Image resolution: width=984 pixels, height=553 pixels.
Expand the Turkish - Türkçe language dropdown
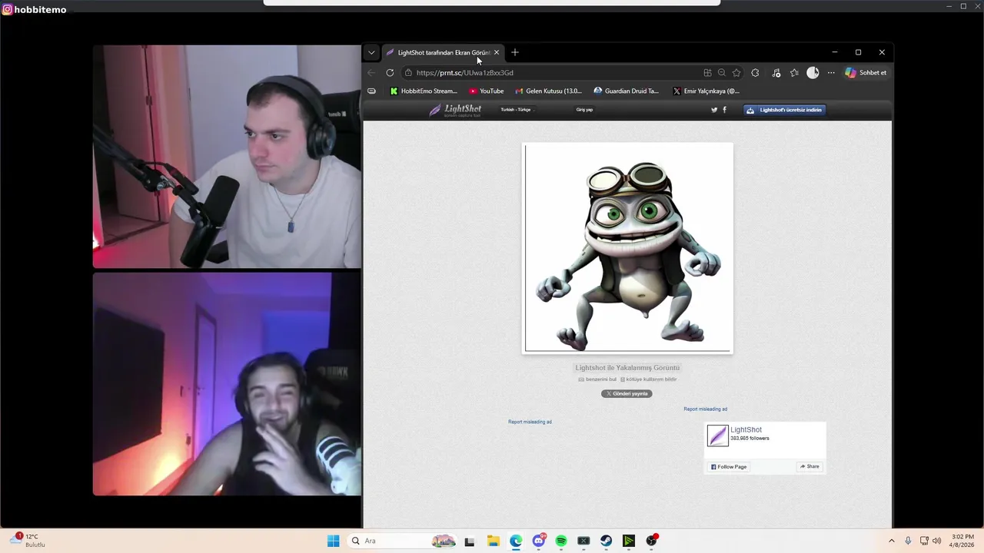coord(517,110)
